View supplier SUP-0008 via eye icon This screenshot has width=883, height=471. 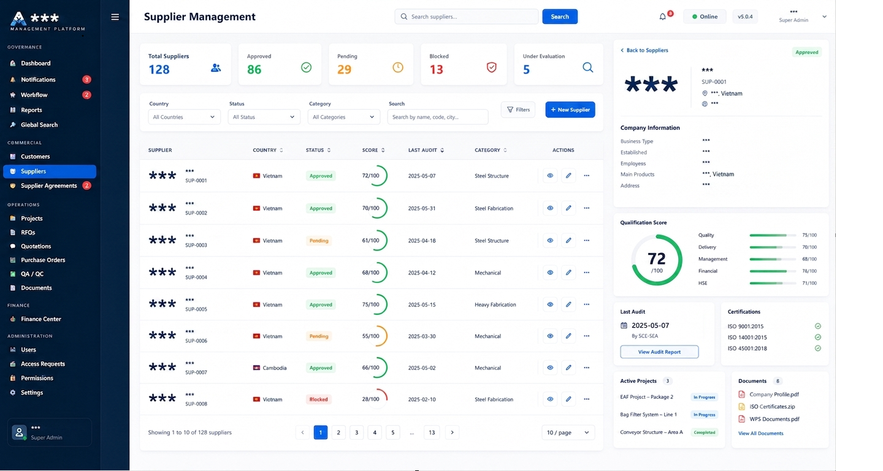[550, 399]
